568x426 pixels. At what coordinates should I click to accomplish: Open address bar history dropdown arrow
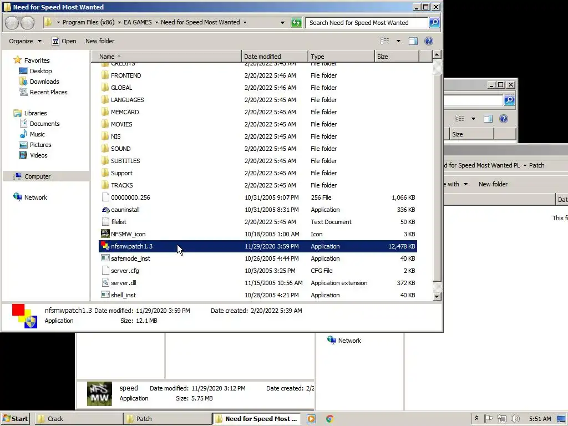[x=282, y=22]
